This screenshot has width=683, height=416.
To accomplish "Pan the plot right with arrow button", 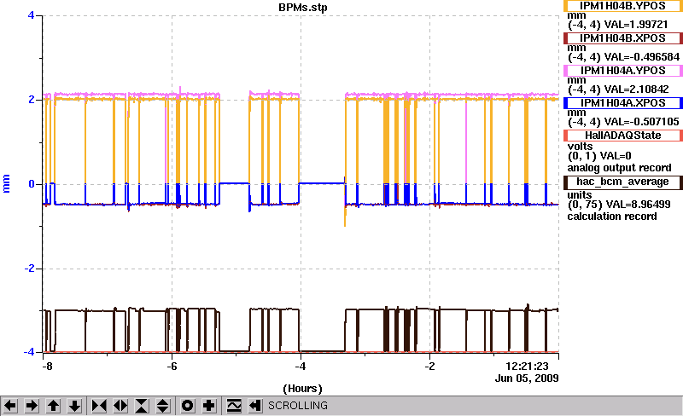I will (x=32, y=406).
